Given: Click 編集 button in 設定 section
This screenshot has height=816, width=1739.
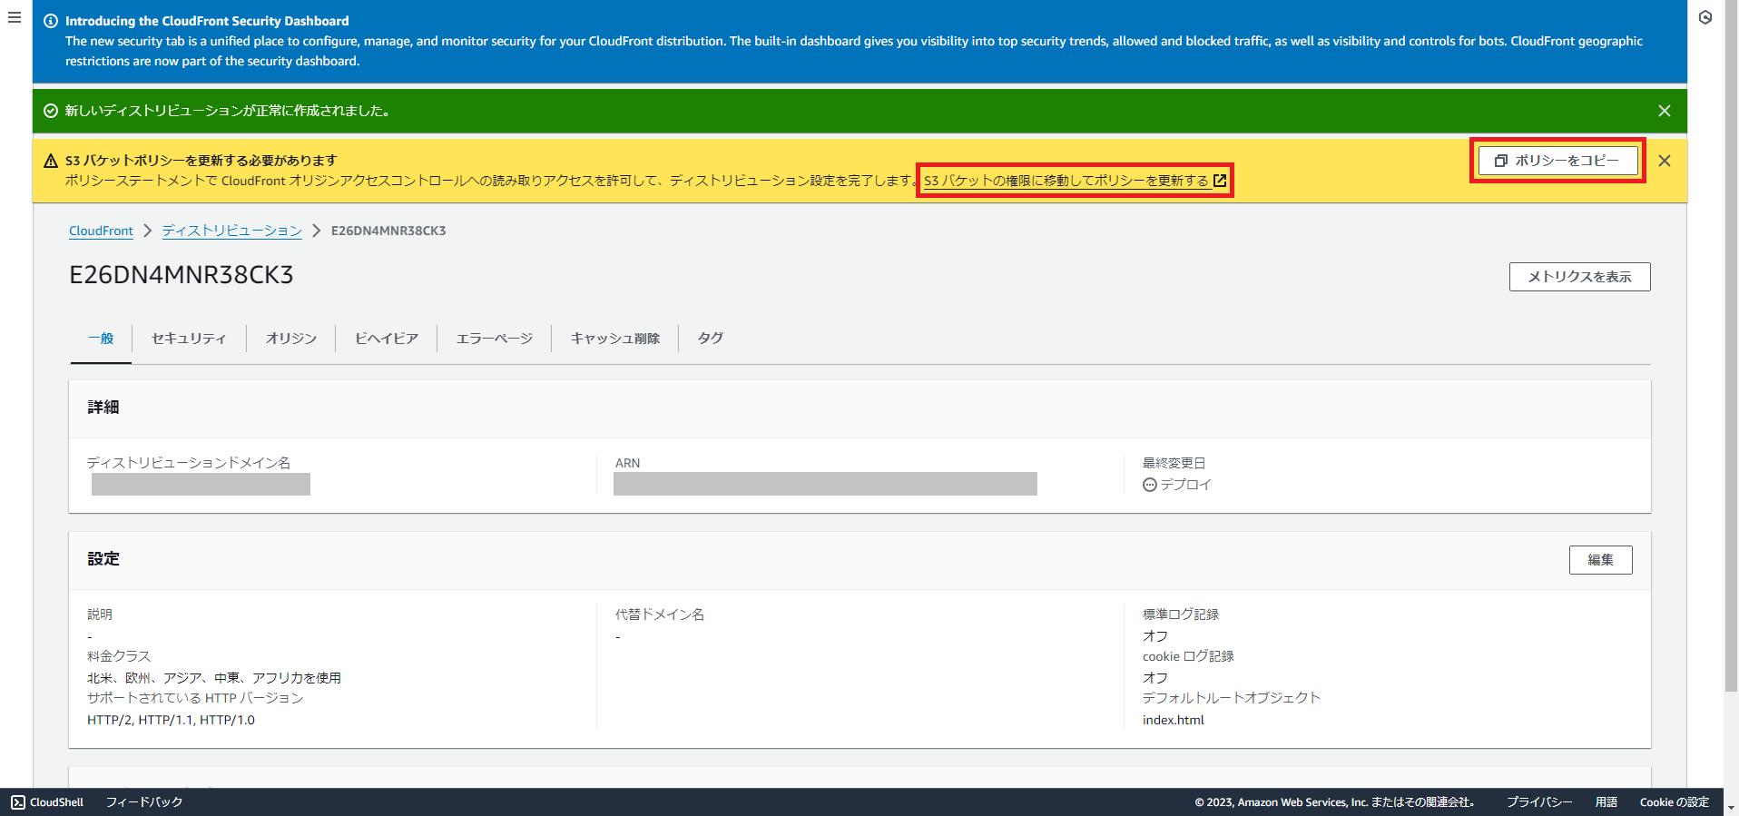Looking at the screenshot, I should (x=1600, y=560).
